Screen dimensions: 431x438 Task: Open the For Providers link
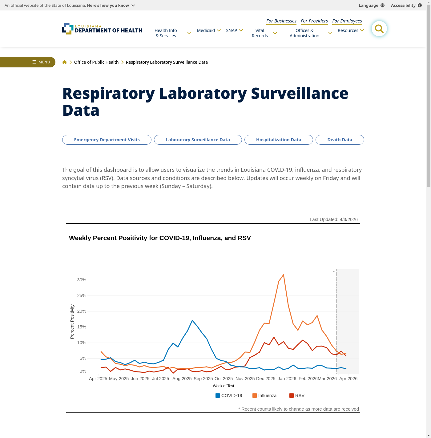point(314,21)
